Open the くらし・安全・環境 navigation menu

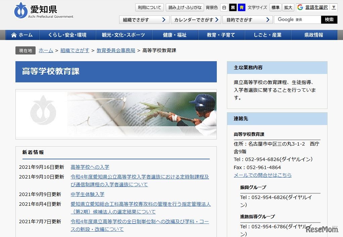pos(67,35)
